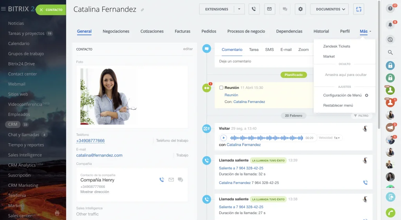
Task: Call Compañía Henry using phone icon
Action: [x=161, y=180]
